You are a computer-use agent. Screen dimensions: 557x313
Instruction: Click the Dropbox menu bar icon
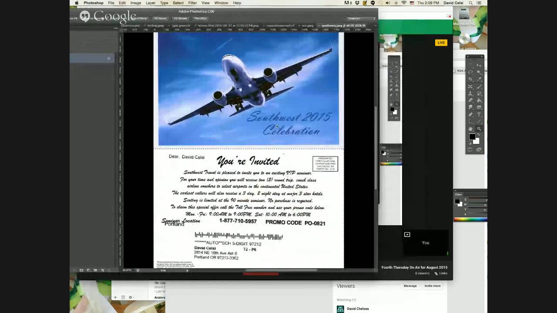(x=356, y=3)
